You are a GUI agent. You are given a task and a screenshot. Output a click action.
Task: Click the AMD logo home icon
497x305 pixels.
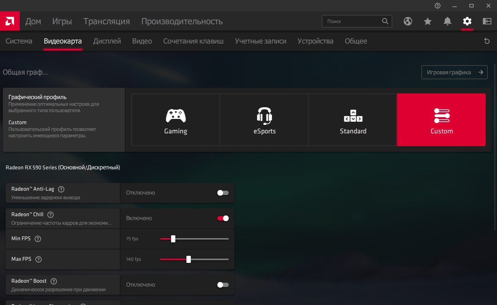(x=10, y=21)
